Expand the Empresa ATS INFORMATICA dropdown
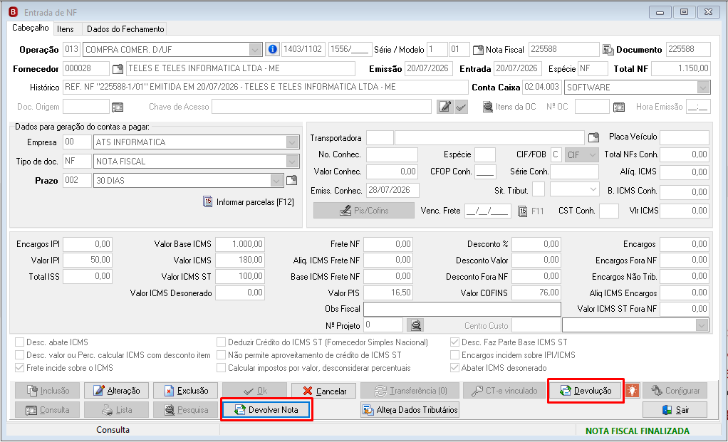The image size is (728, 442). (x=292, y=142)
